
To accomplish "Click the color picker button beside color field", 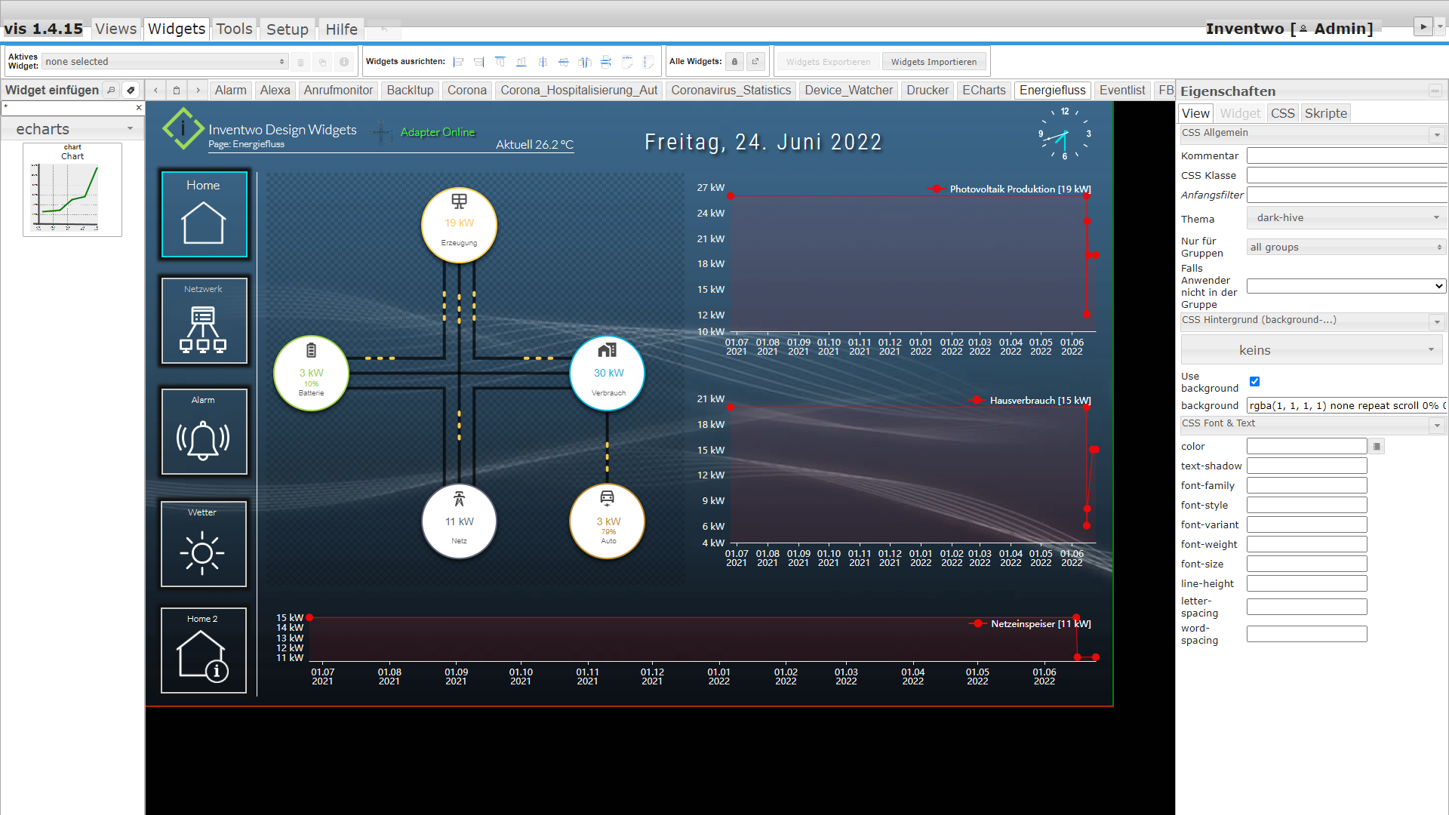I will click(1377, 447).
